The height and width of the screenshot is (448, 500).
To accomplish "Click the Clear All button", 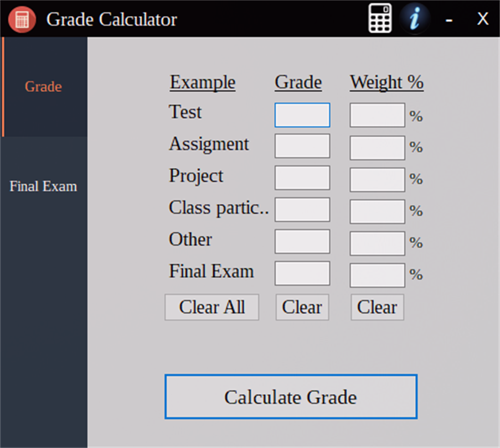I will coord(212,308).
